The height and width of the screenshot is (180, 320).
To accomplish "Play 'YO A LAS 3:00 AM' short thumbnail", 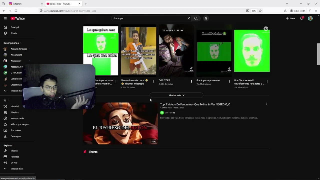I will pyautogui.click(x=176, y=50).
